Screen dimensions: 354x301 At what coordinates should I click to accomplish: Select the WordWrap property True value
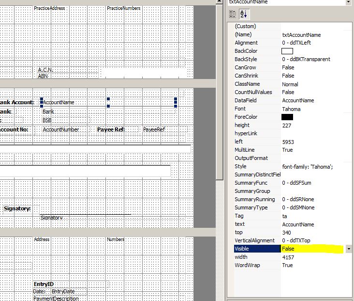[287, 265]
